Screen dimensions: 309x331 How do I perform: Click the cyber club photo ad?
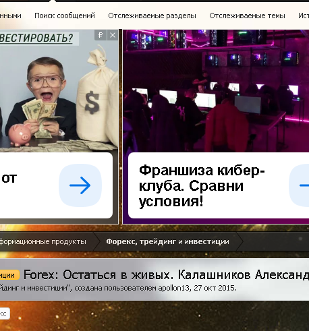point(216,91)
